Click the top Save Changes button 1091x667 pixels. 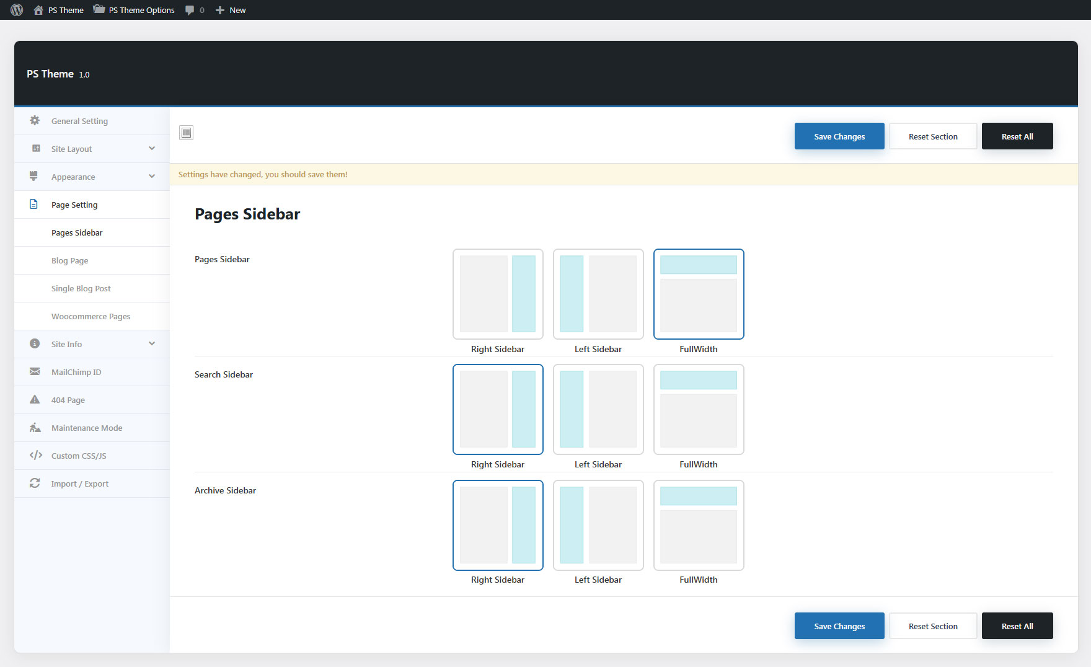[839, 136]
